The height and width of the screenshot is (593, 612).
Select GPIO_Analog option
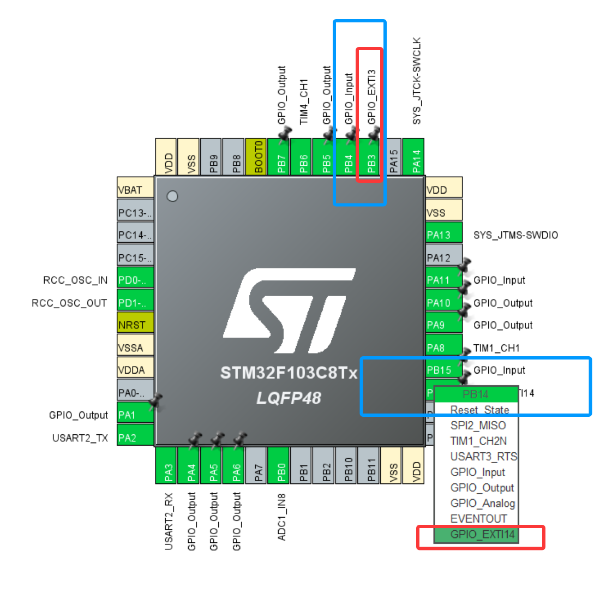click(476, 503)
